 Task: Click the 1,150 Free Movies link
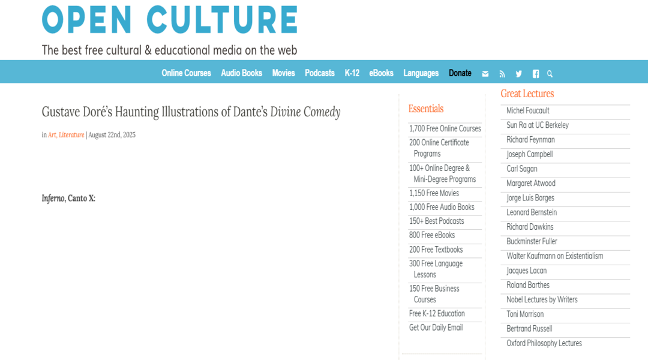click(x=434, y=193)
